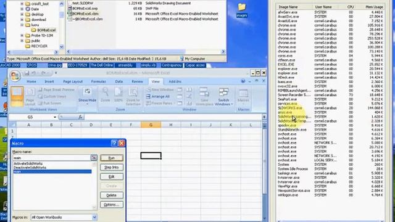Expand the download folder node

(x=22, y=19)
